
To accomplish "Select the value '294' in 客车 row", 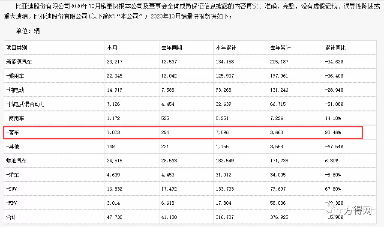I will coord(165,133).
